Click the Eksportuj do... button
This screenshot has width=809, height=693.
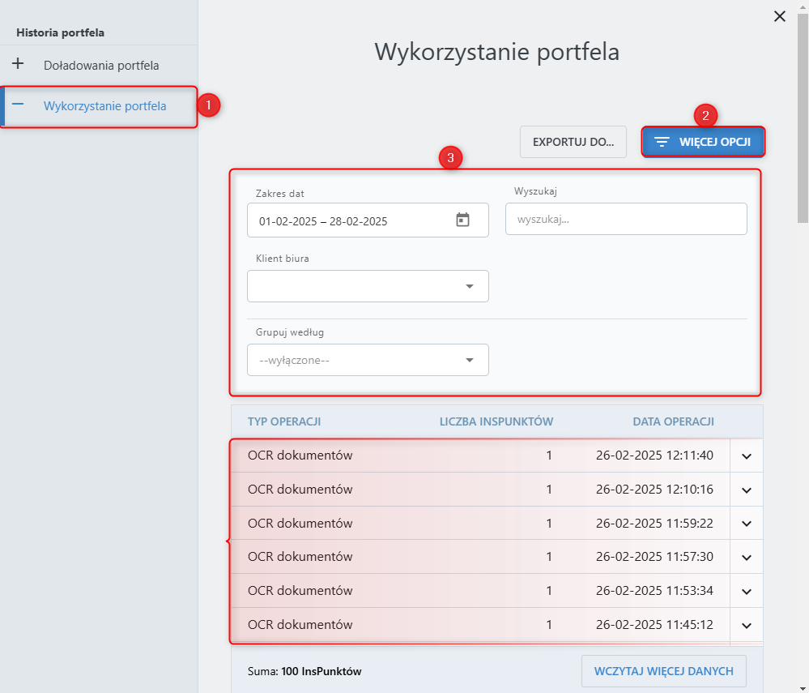pyautogui.click(x=573, y=142)
